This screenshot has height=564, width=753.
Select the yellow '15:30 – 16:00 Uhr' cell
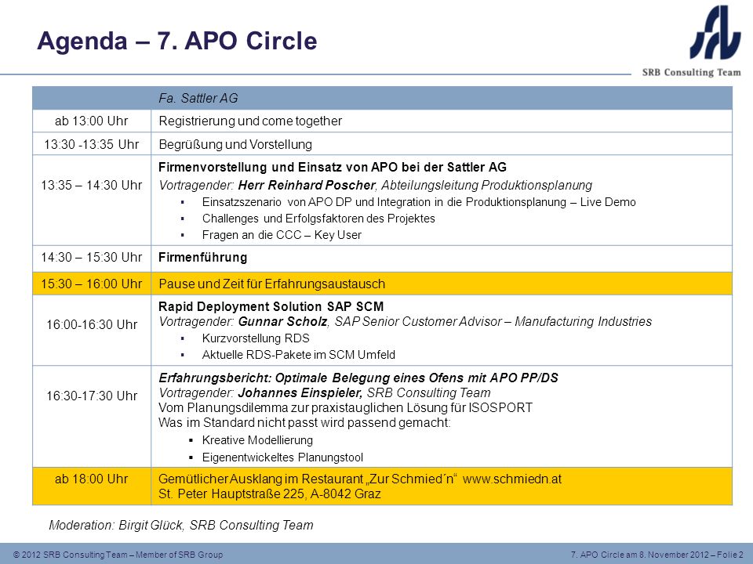point(92,284)
